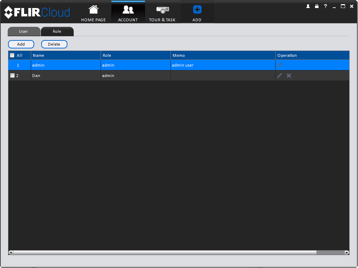The height and width of the screenshot is (268, 358).
Task: Edit admin user with pencil icon
Action: point(279,65)
